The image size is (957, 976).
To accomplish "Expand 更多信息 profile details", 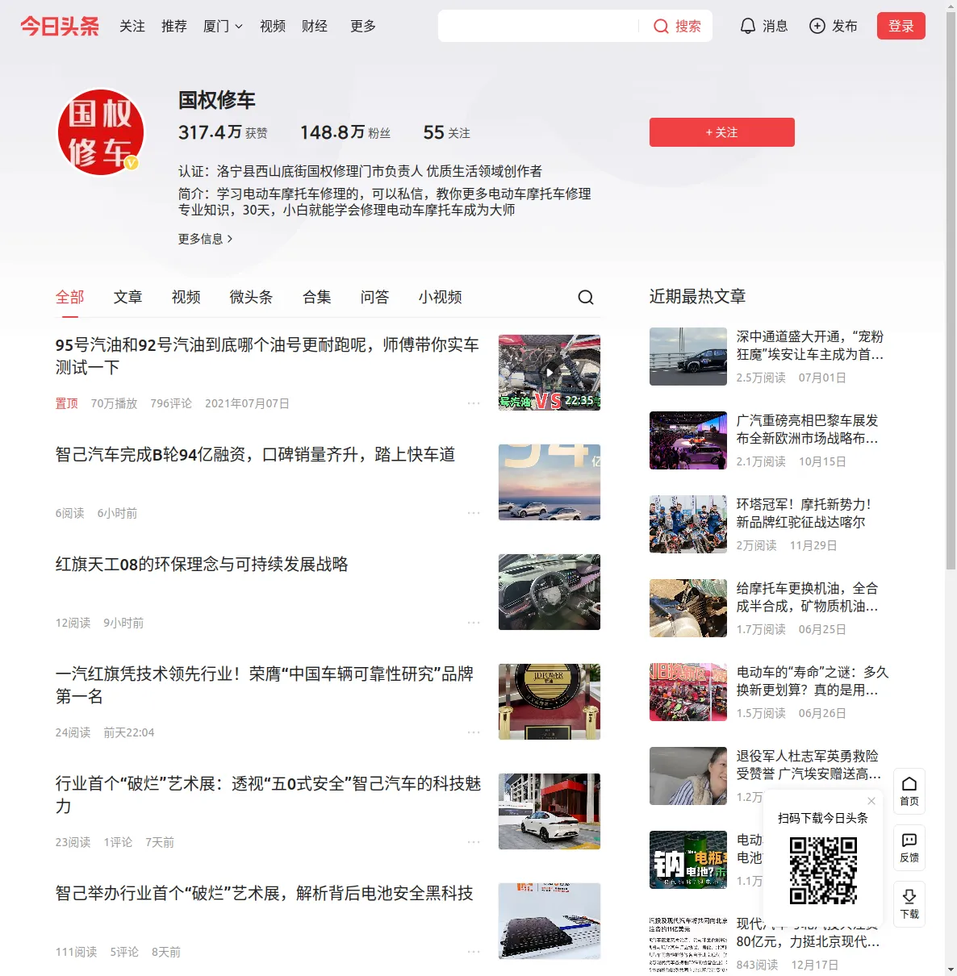I will pos(206,239).
